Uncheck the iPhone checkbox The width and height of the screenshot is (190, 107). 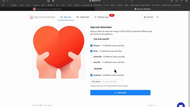click(x=91, y=45)
